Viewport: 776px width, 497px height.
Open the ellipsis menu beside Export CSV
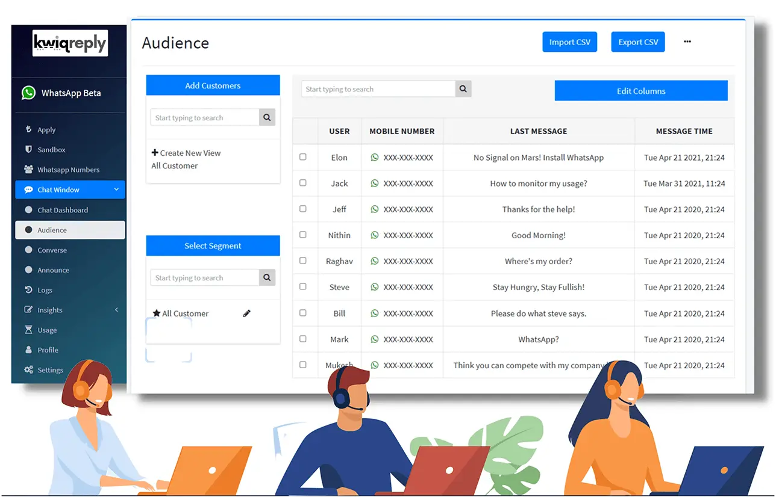coord(687,42)
